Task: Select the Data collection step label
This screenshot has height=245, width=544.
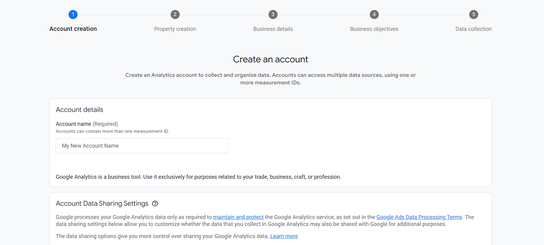Action: (x=473, y=29)
